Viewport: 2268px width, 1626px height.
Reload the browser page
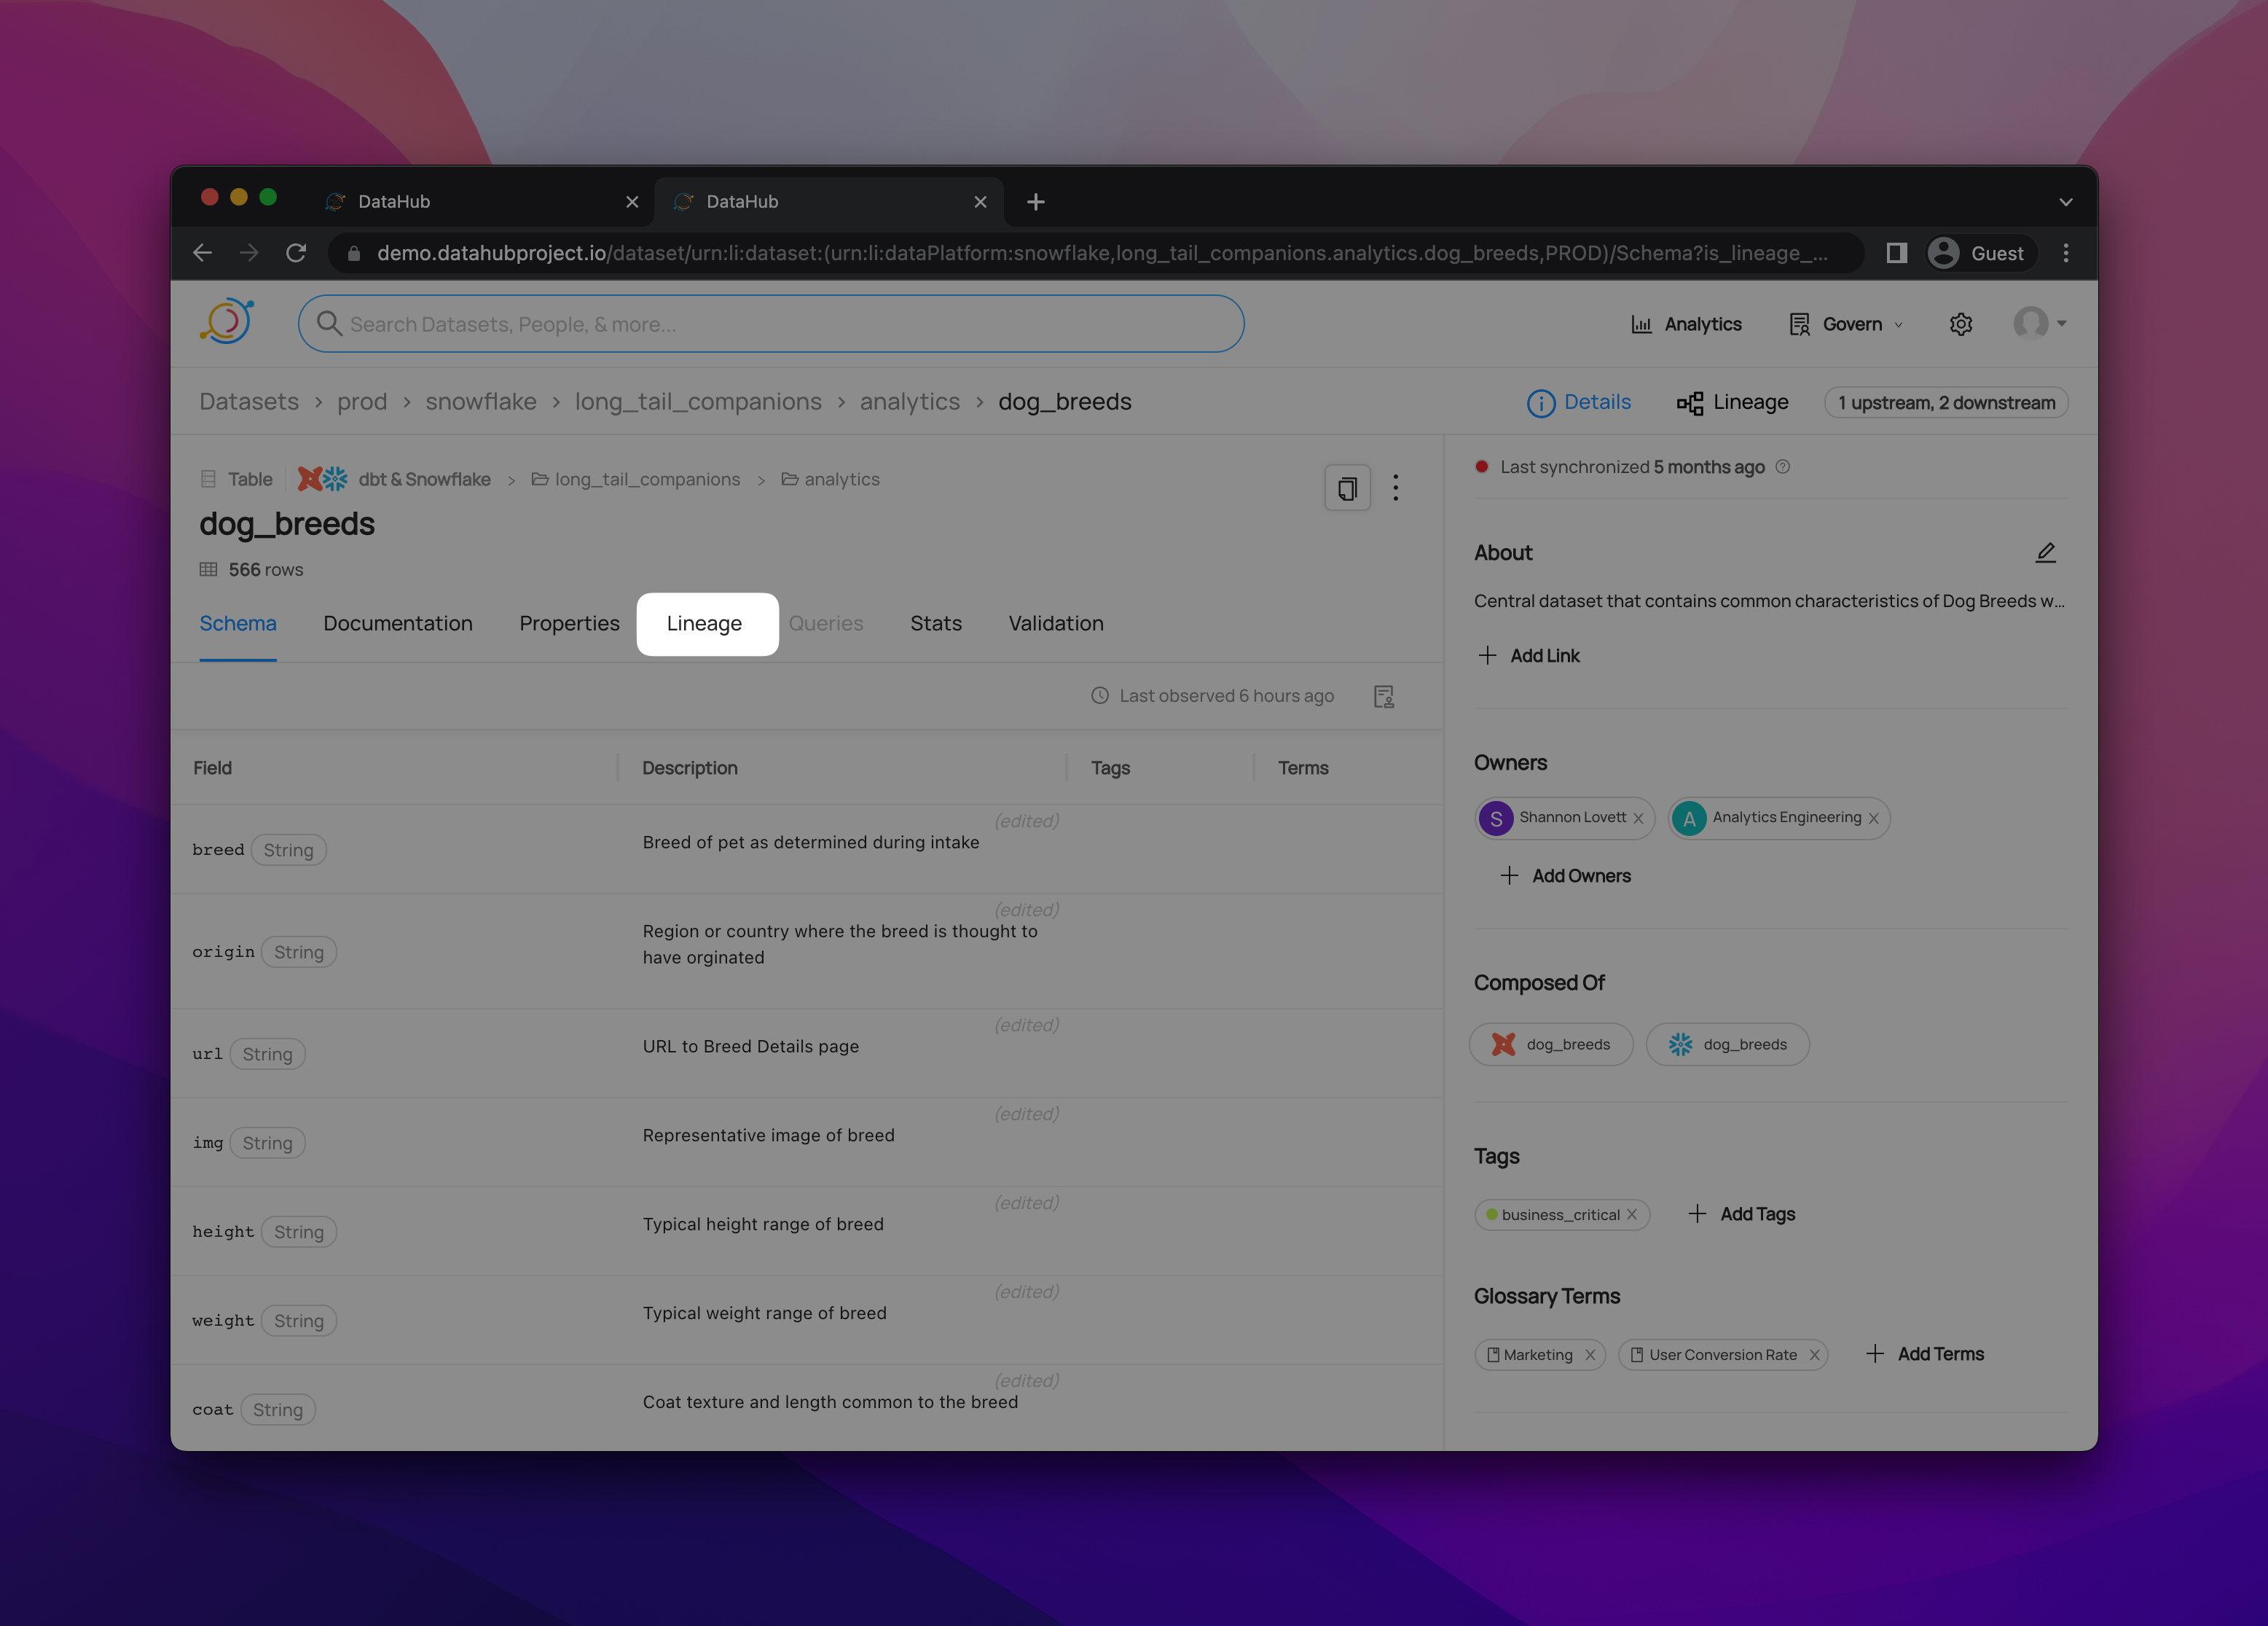[x=296, y=253]
